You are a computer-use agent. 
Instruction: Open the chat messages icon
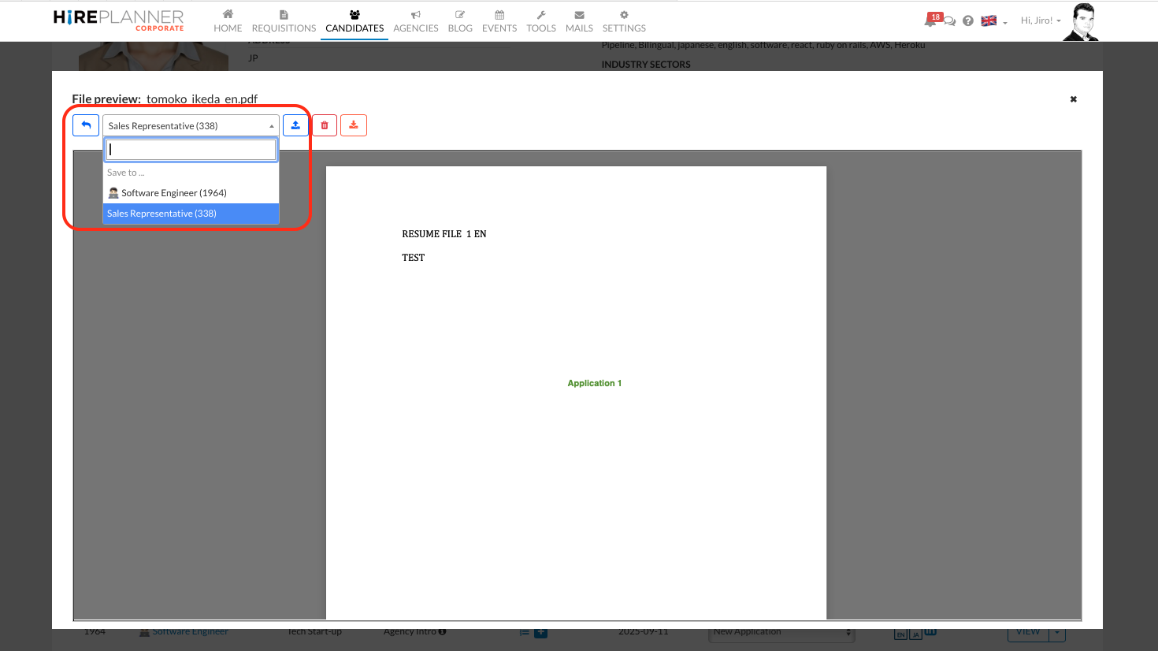pos(950,21)
